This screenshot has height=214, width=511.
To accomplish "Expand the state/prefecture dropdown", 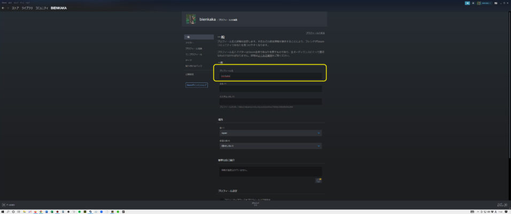I will (270, 146).
